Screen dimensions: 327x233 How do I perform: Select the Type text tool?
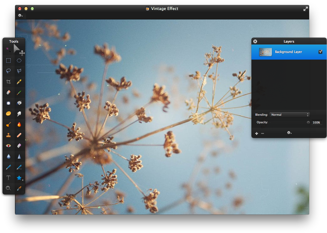tap(8, 178)
